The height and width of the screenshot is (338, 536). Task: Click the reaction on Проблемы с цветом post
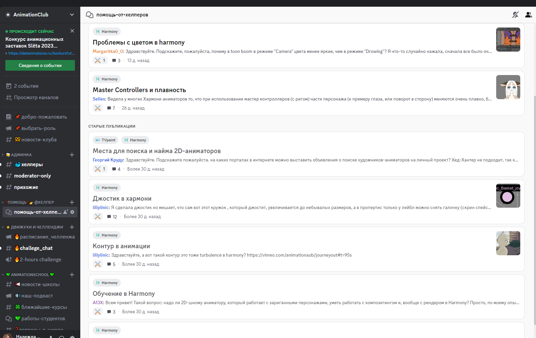[x=100, y=61]
